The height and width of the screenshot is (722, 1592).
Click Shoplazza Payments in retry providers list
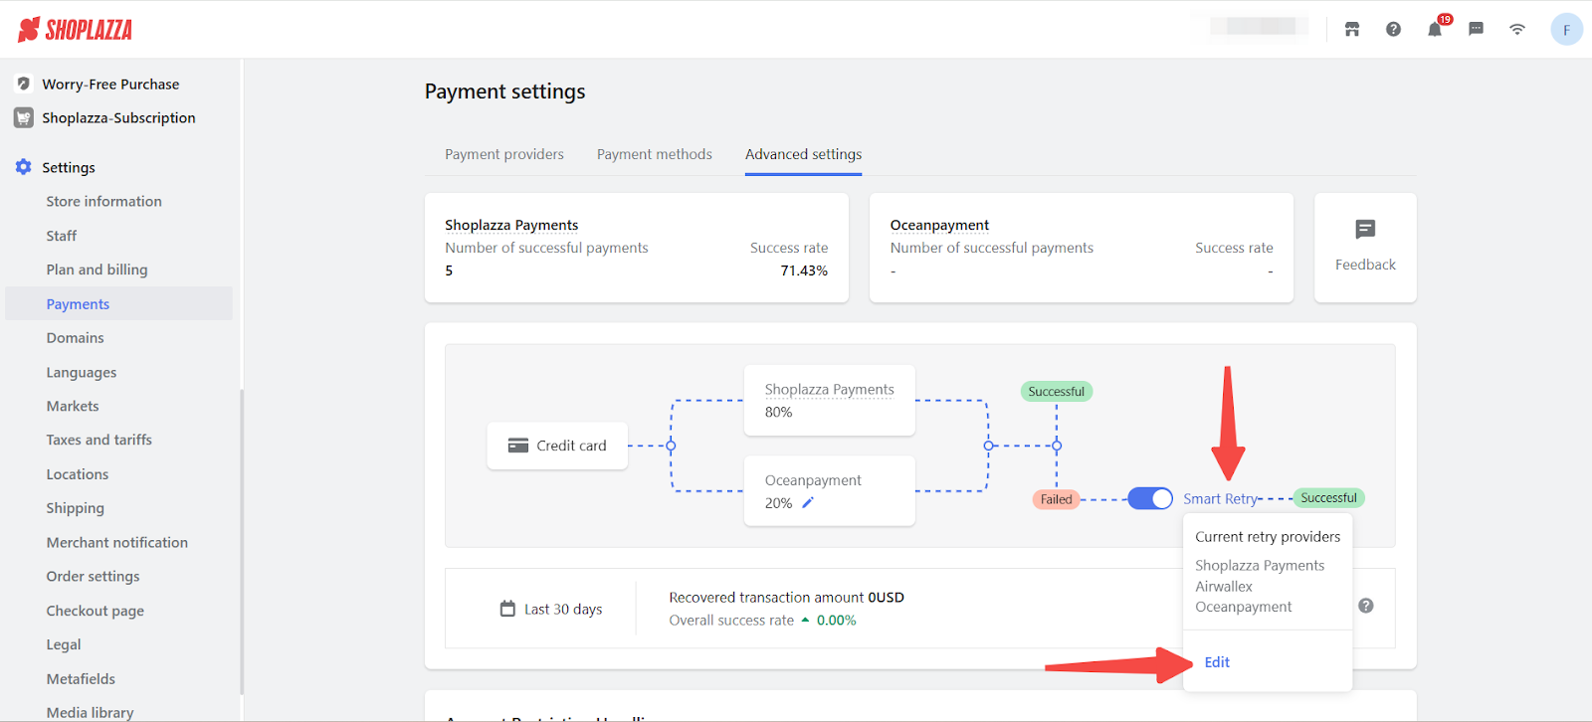click(1260, 566)
